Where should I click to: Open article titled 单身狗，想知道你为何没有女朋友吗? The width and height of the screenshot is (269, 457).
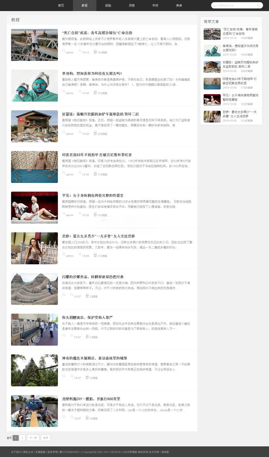pos(92,74)
